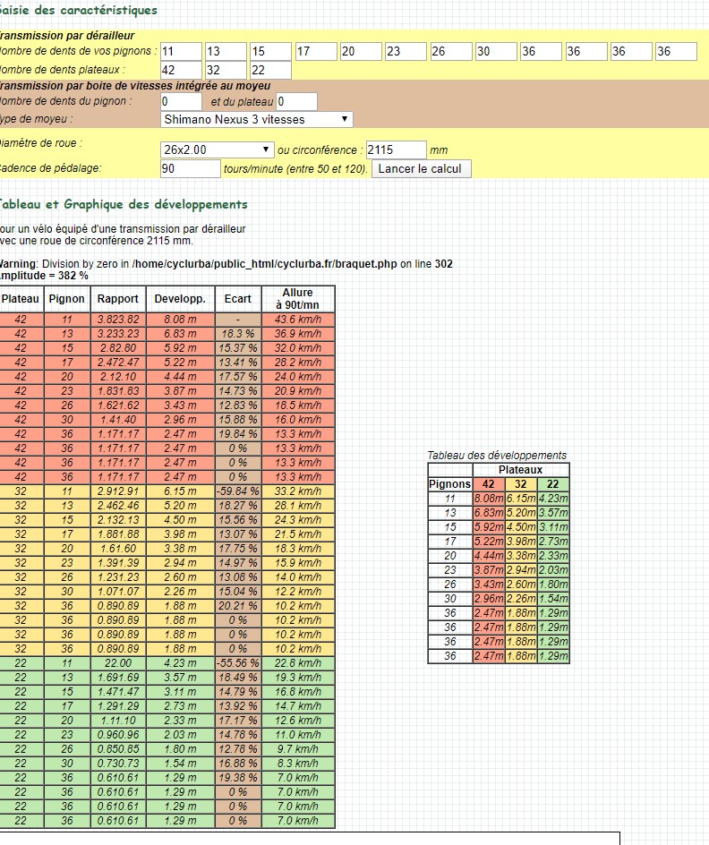This screenshot has width=709, height=845.
Task: Select the pignon input containing 26
Action: (x=451, y=52)
